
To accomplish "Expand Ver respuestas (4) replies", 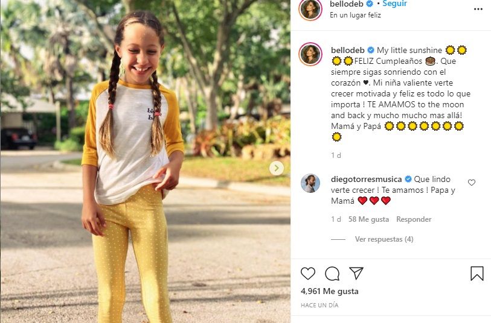I will coord(384,239).
